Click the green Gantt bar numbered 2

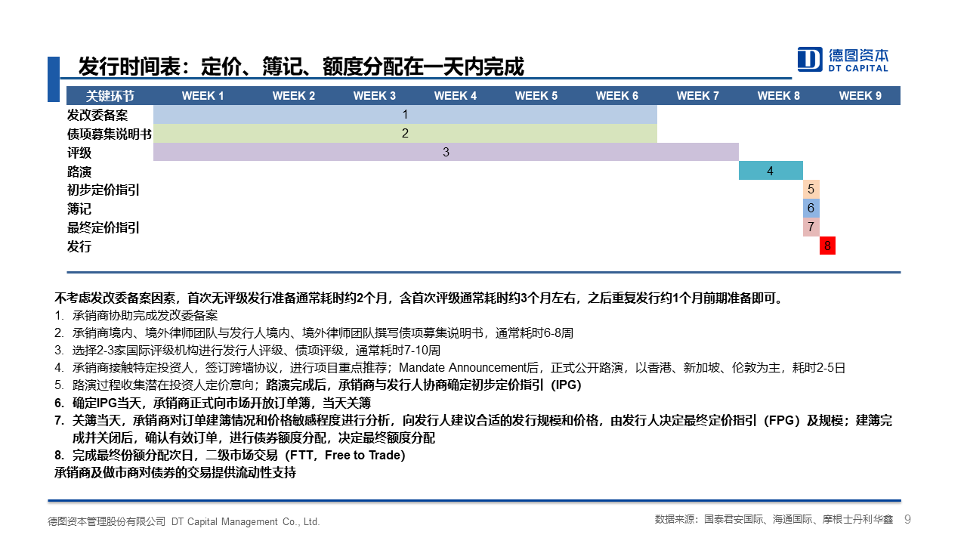coord(405,134)
